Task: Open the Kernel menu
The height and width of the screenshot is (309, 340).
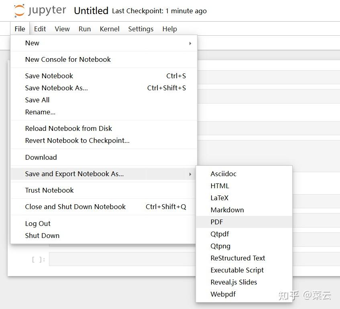Action: (109, 29)
